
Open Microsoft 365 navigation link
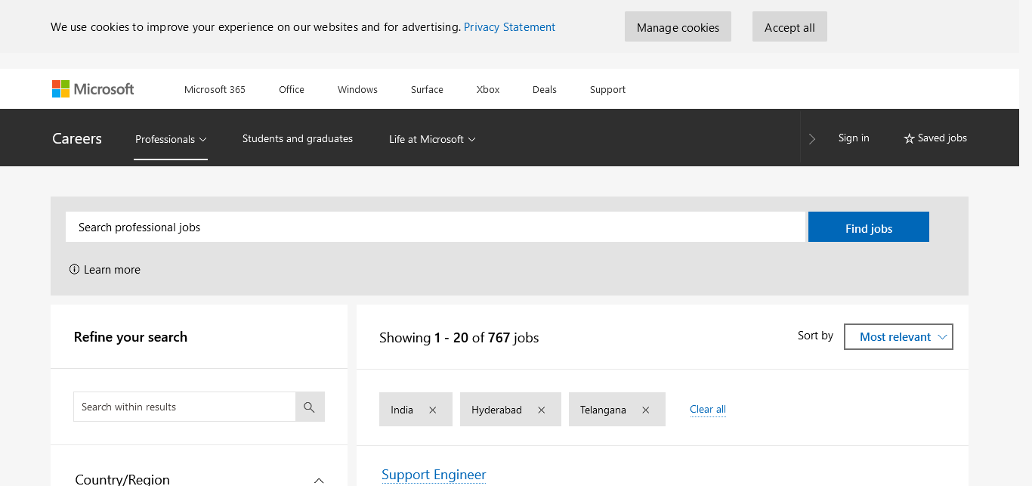click(x=215, y=89)
